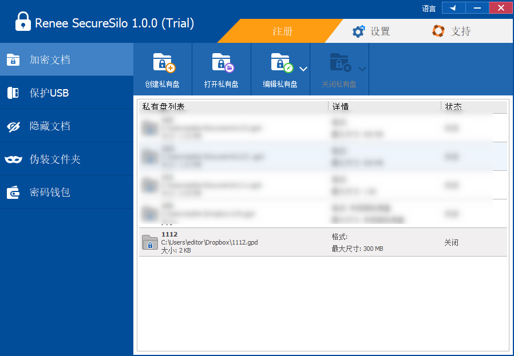Image resolution: width=514 pixels, height=356 pixels.
Task: Click the 编辑私有盘 edit disk icon
Action: coord(280,63)
